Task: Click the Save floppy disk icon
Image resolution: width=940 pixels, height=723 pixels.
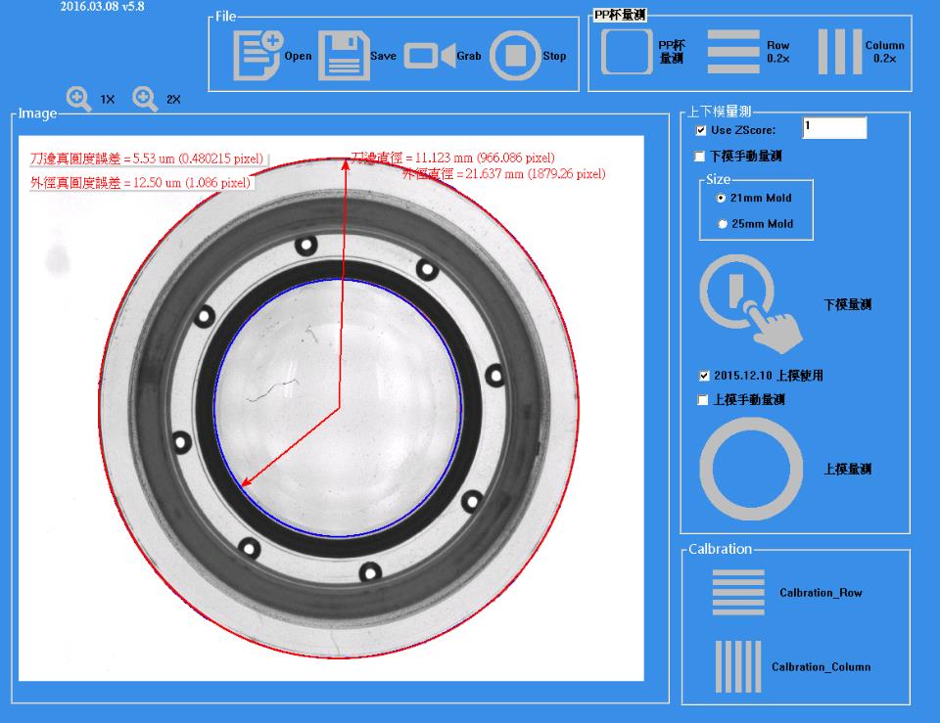Action: click(343, 55)
